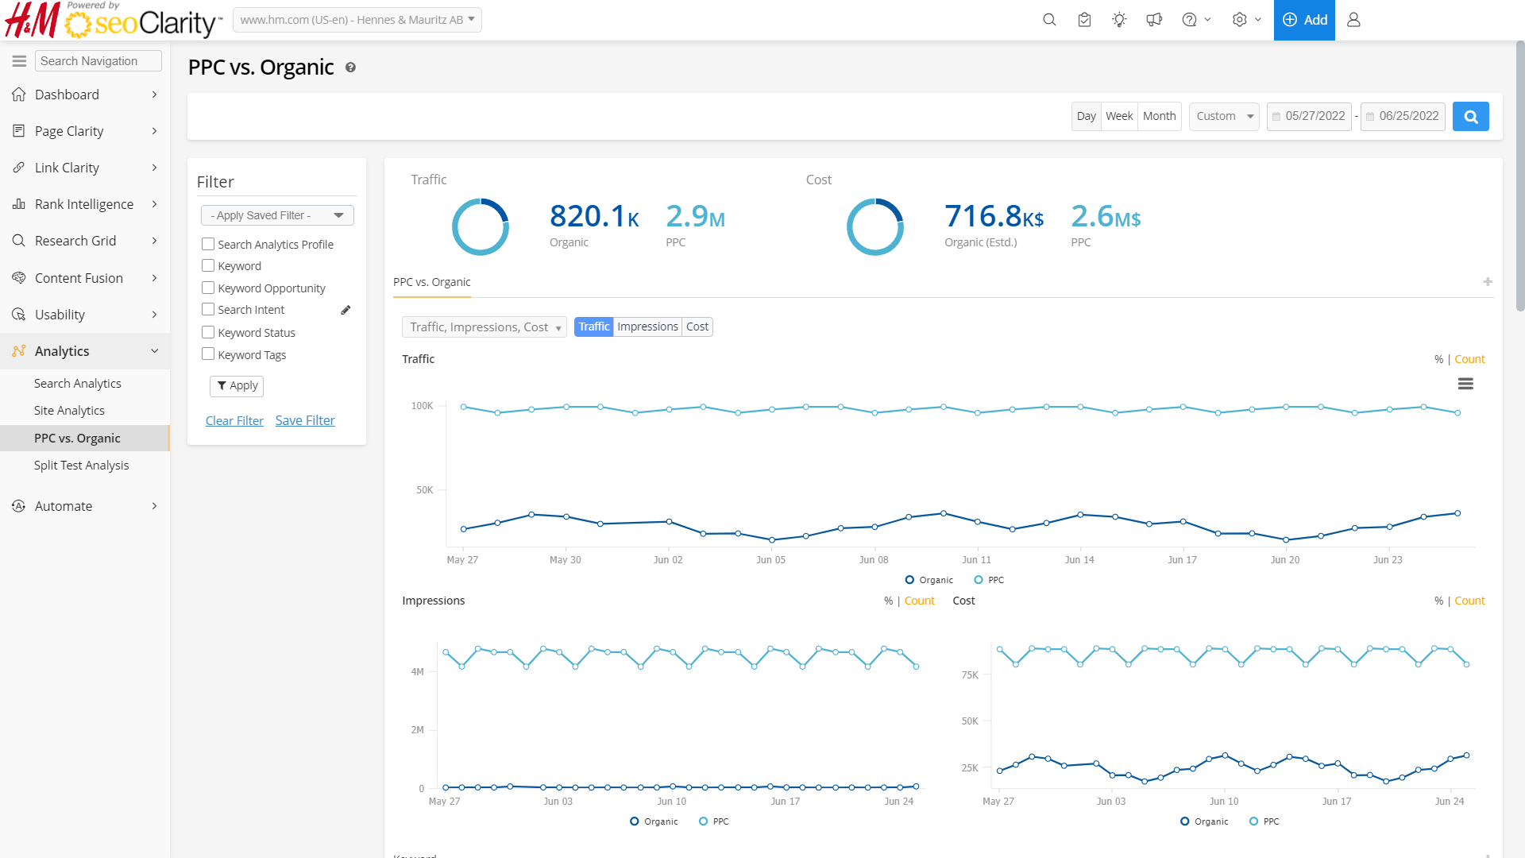Click the Clear Filter link

coord(234,421)
